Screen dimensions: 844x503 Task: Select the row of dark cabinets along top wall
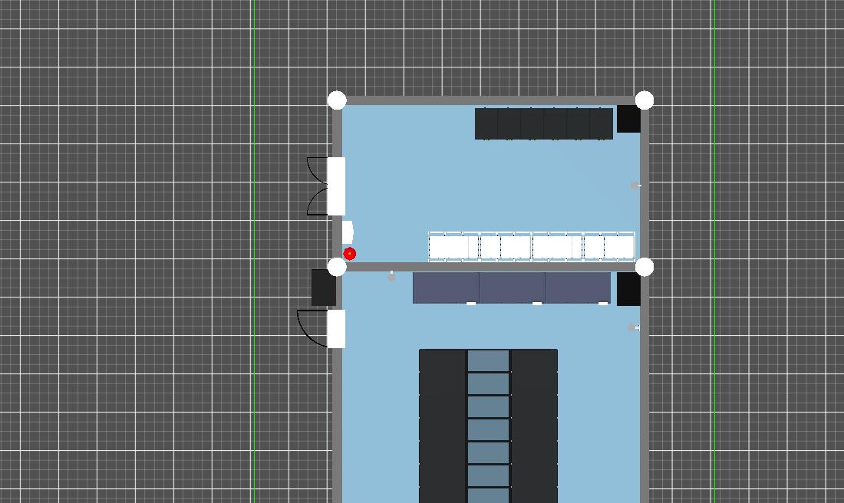pyautogui.click(x=543, y=123)
